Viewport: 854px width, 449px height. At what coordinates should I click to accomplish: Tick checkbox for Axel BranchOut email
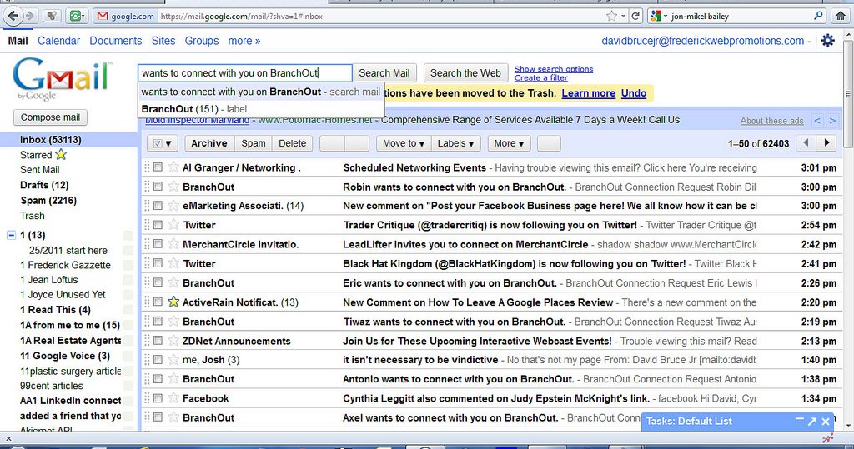[x=158, y=417]
